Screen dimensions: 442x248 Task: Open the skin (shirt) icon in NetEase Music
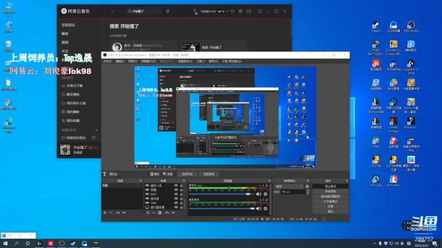click(x=232, y=12)
